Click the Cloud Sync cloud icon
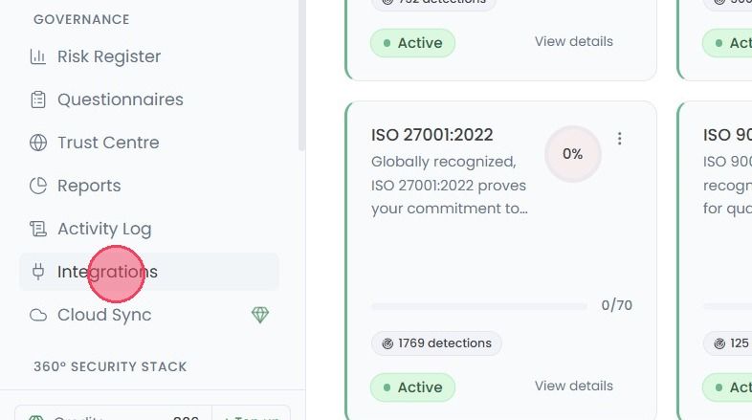 (x=38, y=316)
